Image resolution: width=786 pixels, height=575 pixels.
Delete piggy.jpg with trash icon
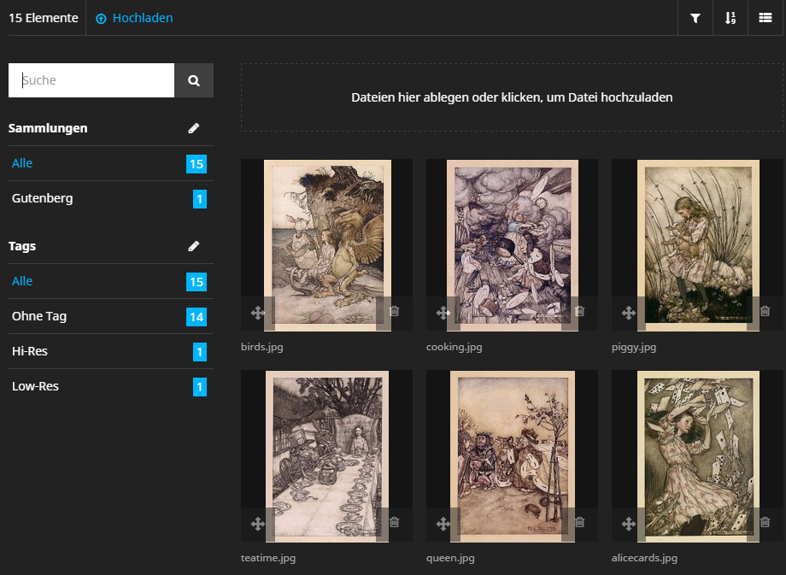click(x=765, y=311)
